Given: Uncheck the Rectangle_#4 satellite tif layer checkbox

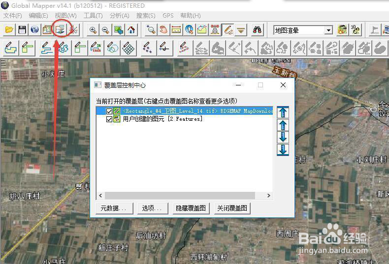Looking at the screenshot, I should pos(109,111).
